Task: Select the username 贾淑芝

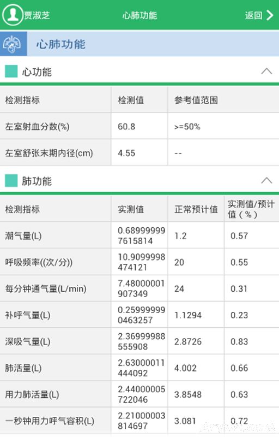Action: pyautogui.click(x=37, y=15)
